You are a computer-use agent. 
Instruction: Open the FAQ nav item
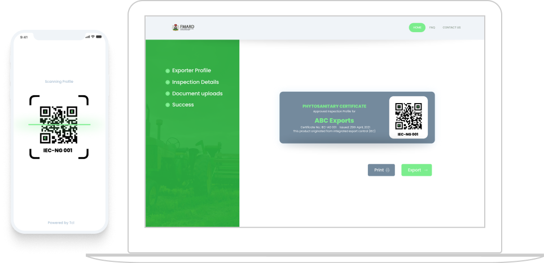point(432,28)
